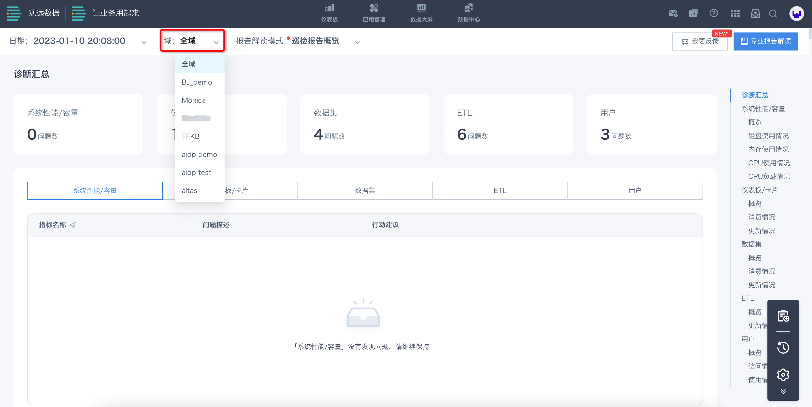This screenshot has width=812, height=407.
Task: Jump to 诊断汇总 in the outline
Action: tap(755, 95)
